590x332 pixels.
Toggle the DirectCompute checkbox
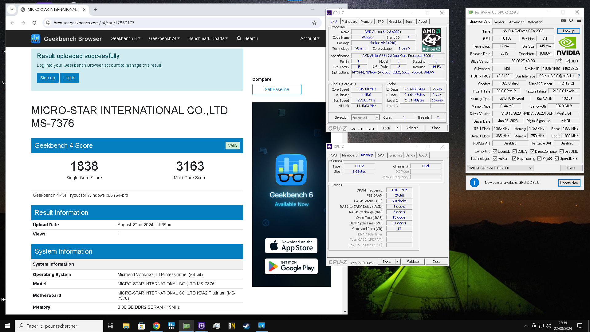click(532, 151)
